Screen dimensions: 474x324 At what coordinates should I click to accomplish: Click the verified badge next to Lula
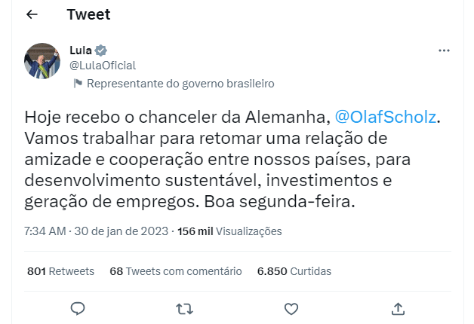coord(100,51)
